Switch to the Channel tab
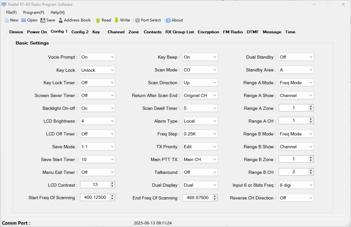 116,32
